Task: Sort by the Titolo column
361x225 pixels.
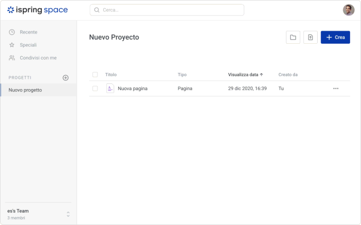Action: coord(111,75)
